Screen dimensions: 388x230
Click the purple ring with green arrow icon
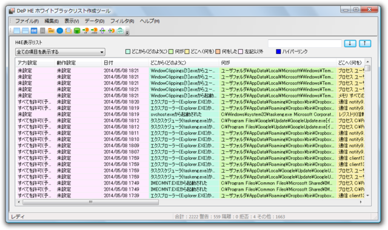[x=102, y=31]
